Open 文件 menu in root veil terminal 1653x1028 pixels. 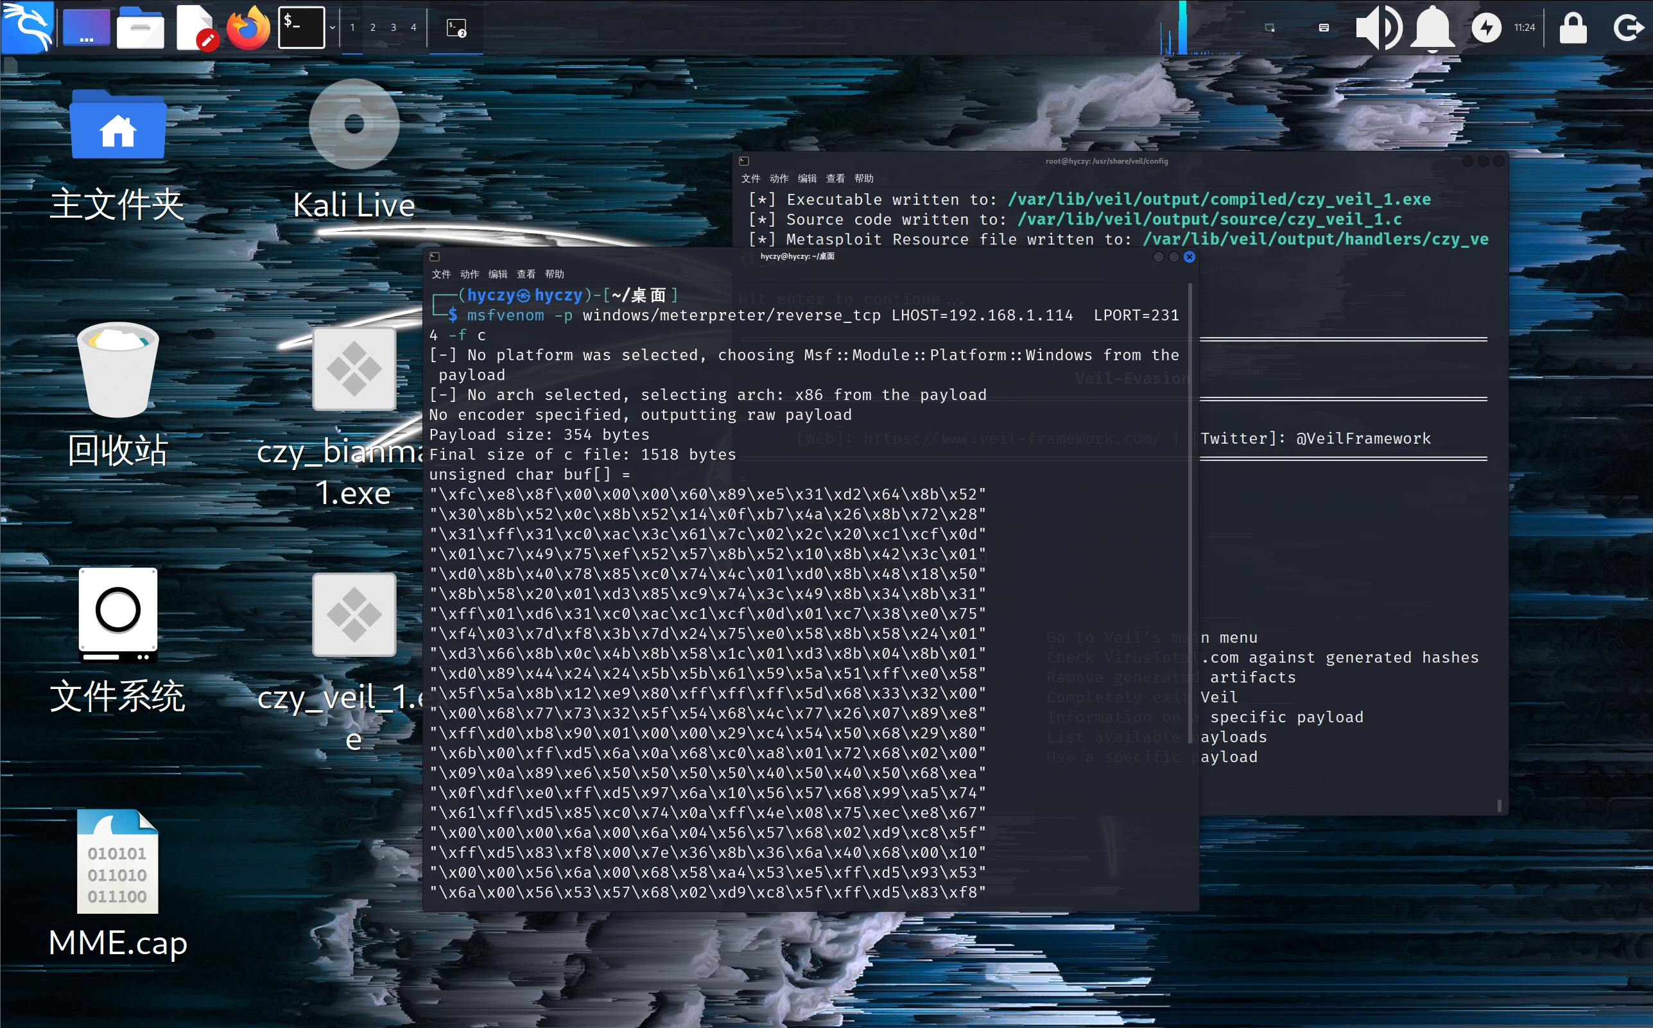751,178
